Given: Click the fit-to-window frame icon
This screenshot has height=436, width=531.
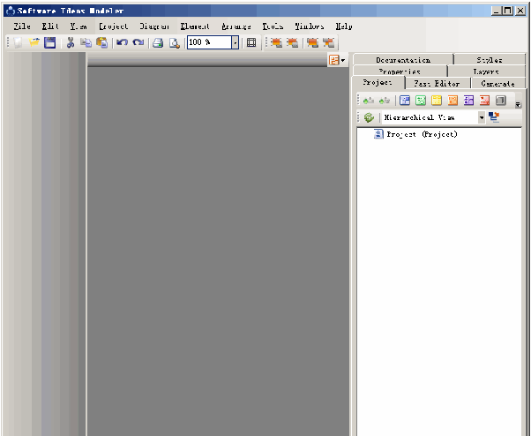Looking at the screenshot, I should pos(251,42).
